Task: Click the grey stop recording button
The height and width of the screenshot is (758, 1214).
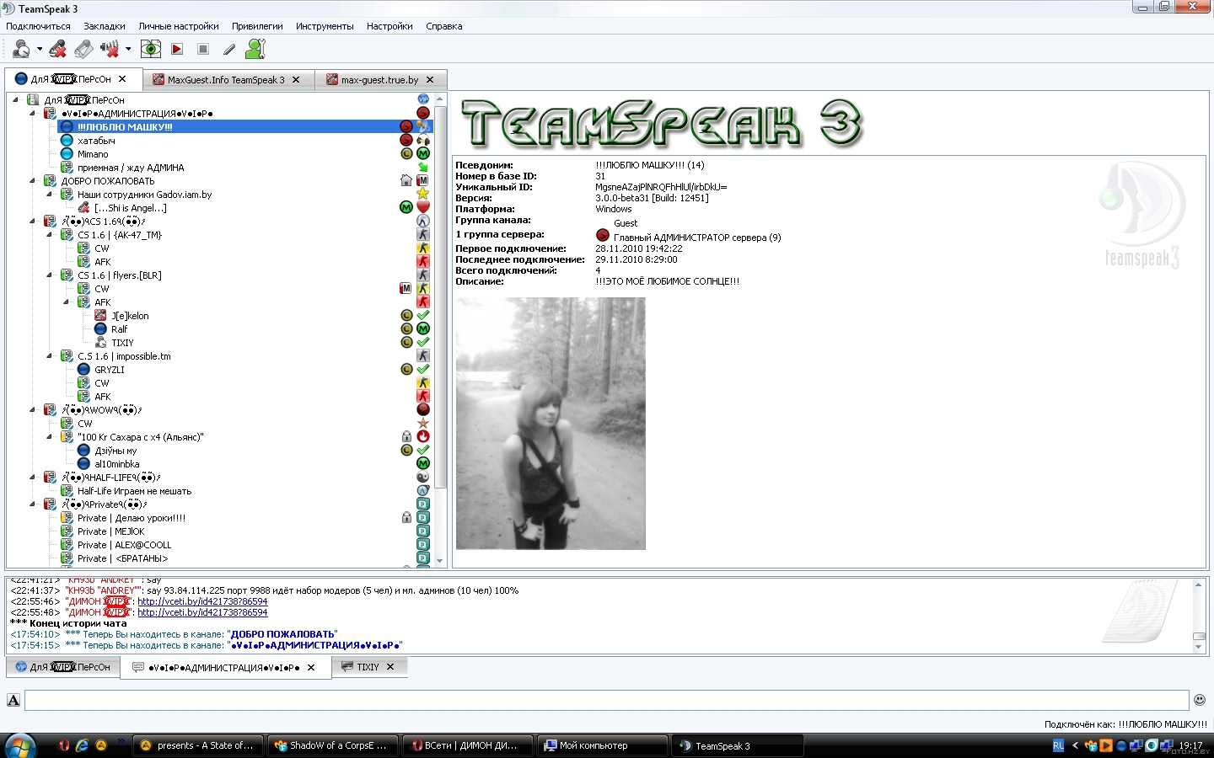Action: (x=203, y=50)
